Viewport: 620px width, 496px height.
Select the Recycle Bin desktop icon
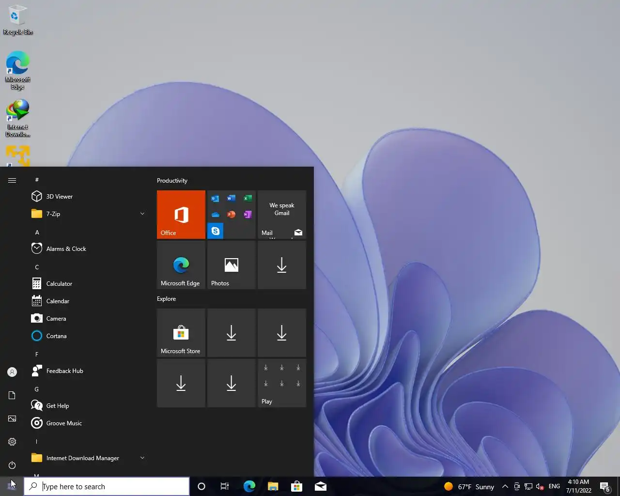pyautogui.click(x=18, y=20)
